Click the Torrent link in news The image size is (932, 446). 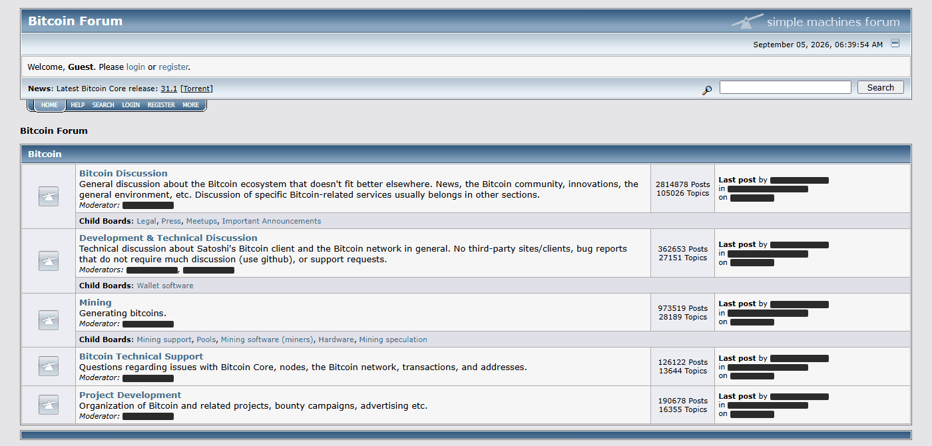click(x=197, y=89)
